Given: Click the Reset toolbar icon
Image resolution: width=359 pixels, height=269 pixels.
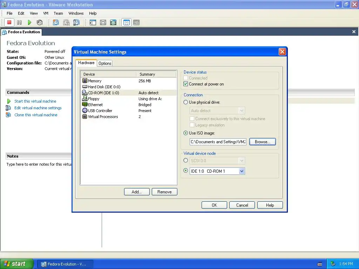Looking at the screenshot, I should pyautogui.click(x=40, y=22).
